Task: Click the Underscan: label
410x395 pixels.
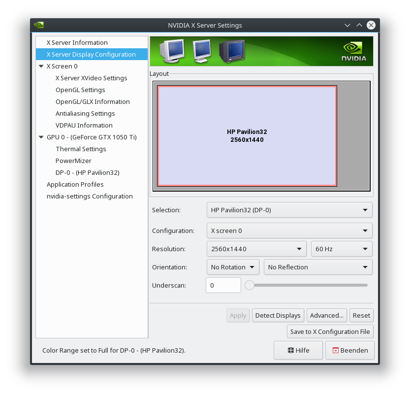Action: [169, 285]
